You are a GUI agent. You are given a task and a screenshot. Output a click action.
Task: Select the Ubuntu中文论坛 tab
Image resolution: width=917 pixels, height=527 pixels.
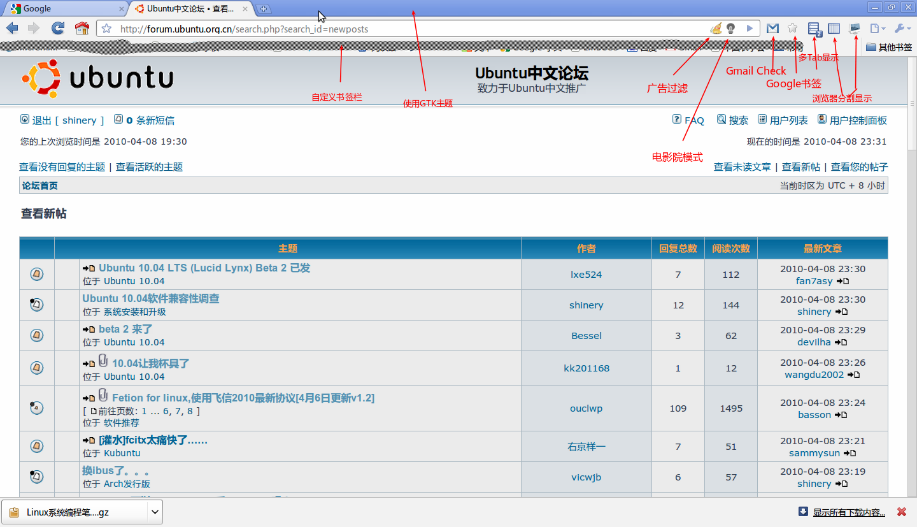(191, 9)
